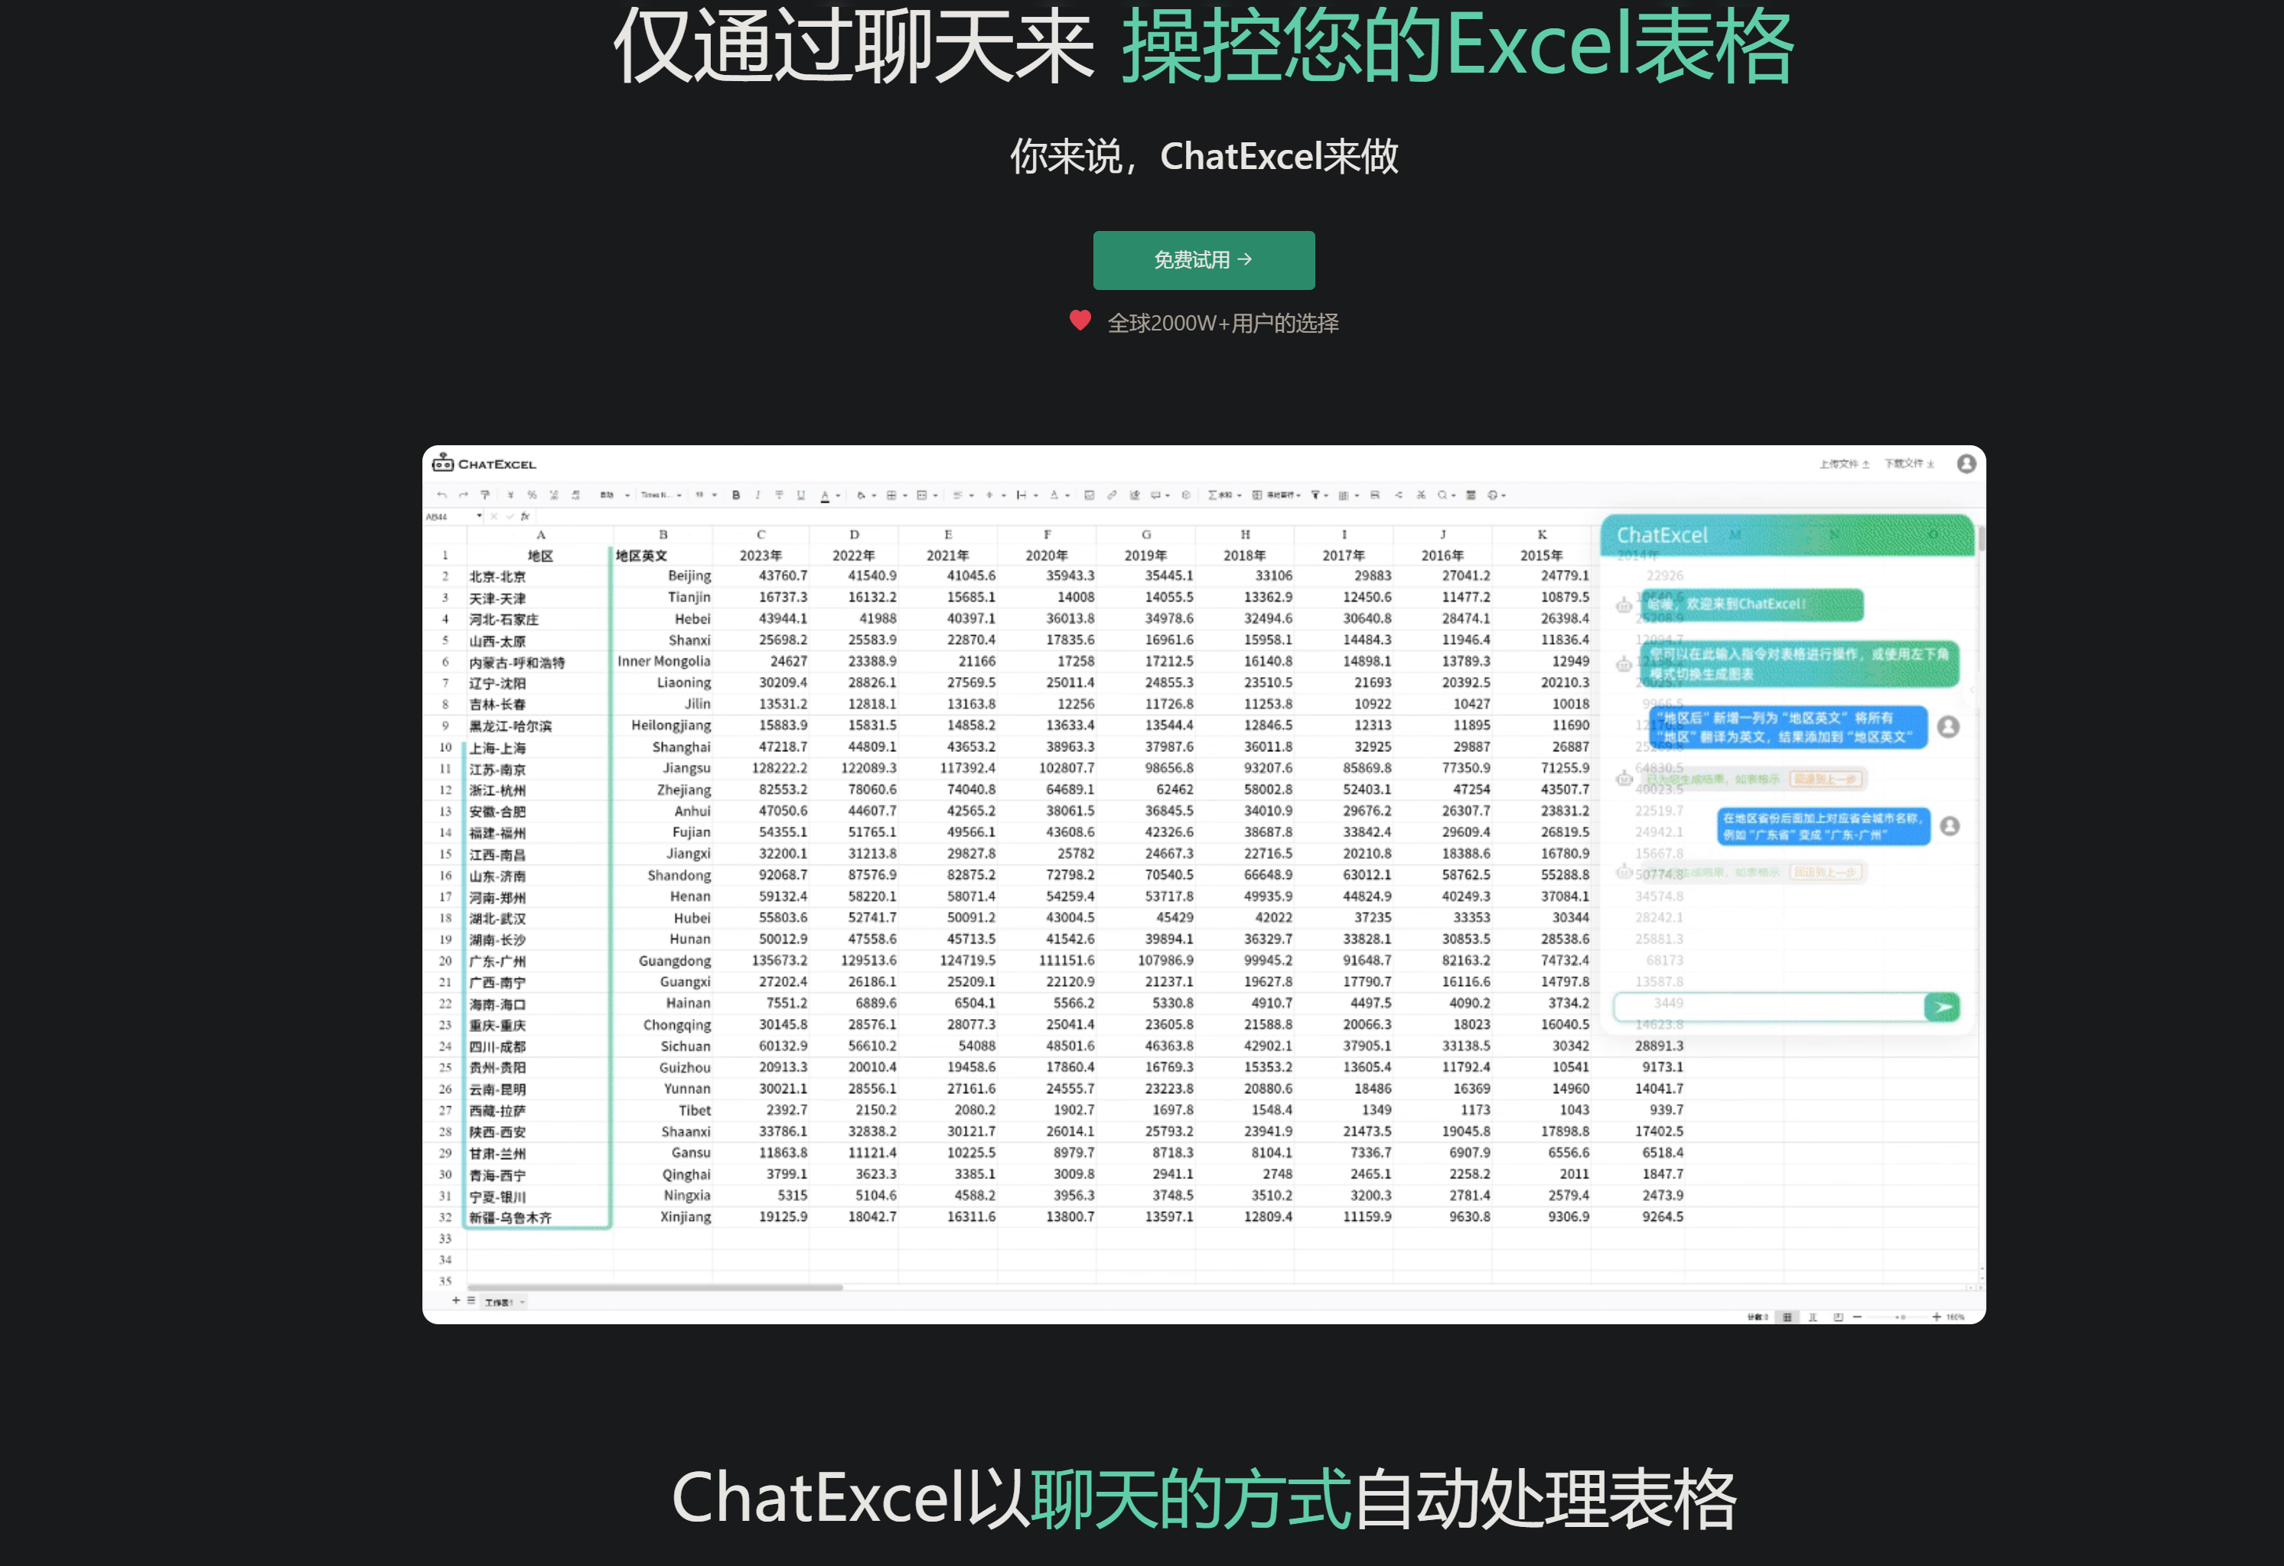The image size is (2284, 1566).
Task: Select the format painter tool
Action: point(486,495)
